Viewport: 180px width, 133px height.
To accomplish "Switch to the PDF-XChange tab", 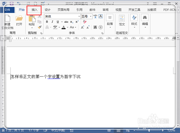I will point(170,10).
